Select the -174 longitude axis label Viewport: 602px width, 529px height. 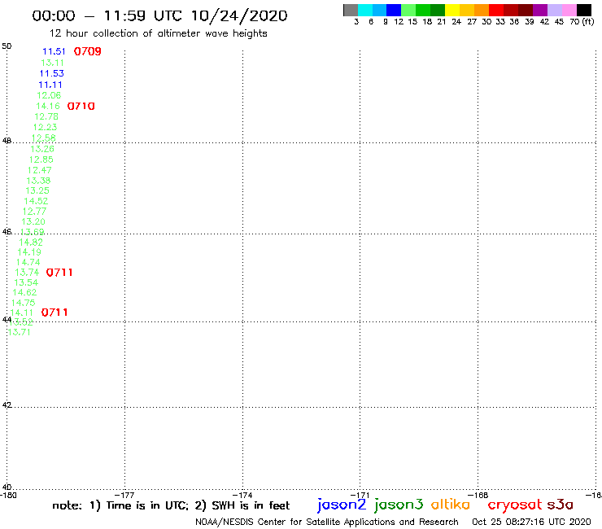242,495
